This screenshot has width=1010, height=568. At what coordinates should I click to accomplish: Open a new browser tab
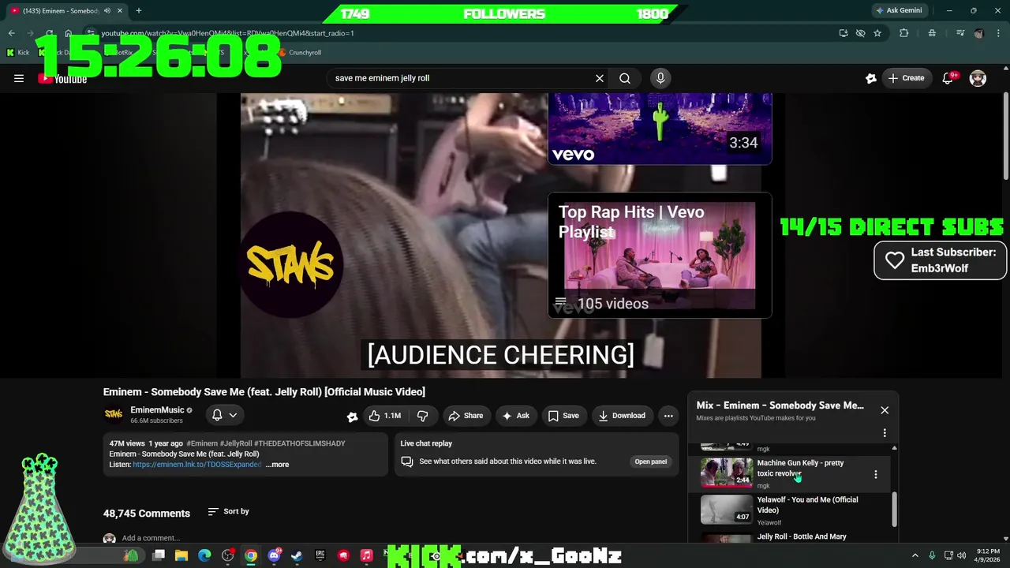[139, 10]
